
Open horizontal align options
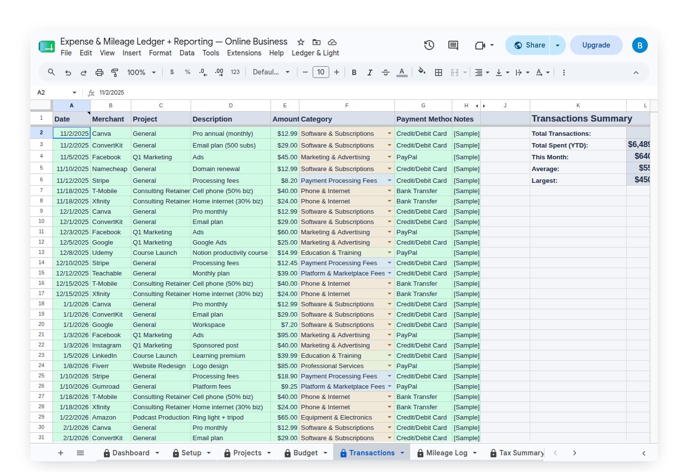[x=482, y=73]
